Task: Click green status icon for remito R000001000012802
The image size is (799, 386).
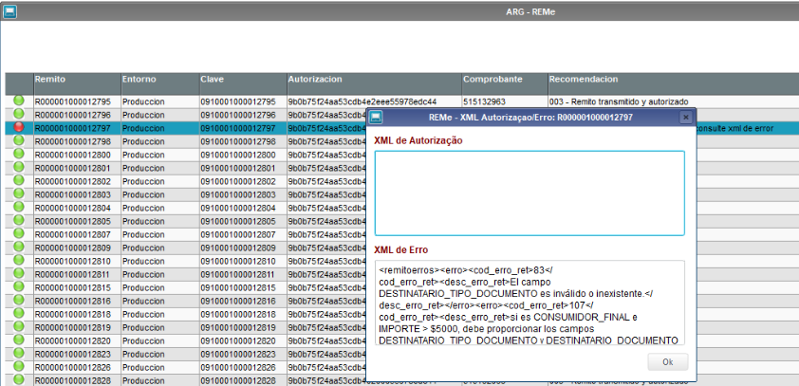Action: point(19,180)
